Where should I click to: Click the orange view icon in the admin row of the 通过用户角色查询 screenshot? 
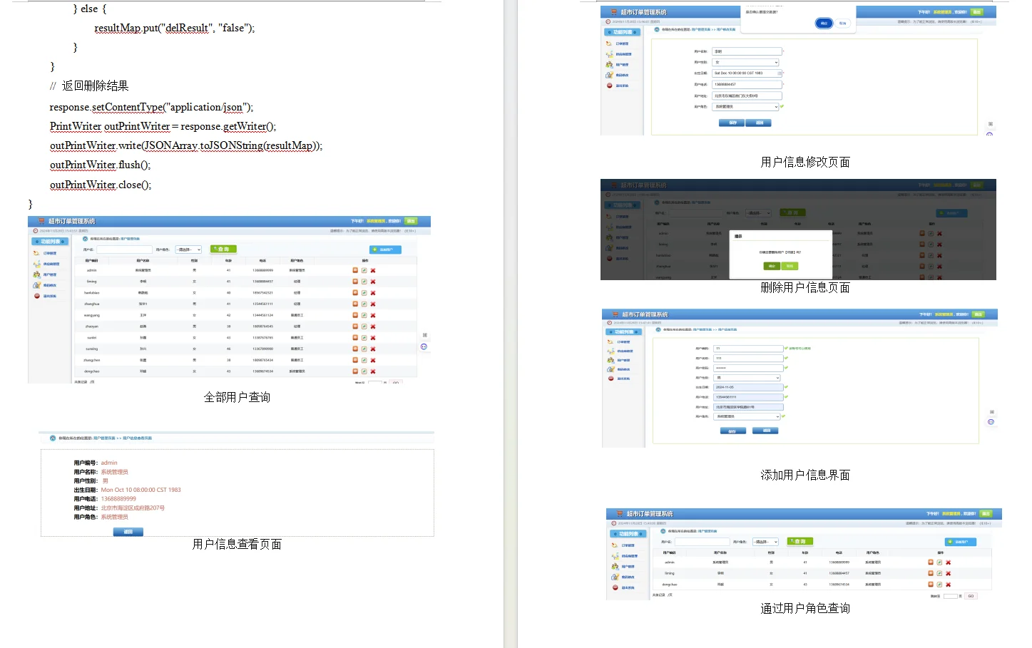pos(931,562)
